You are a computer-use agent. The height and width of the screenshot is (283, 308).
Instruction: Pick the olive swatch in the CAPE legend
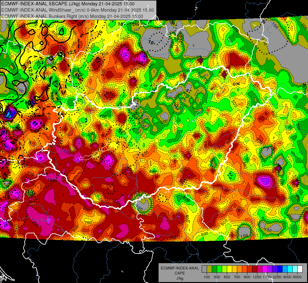pyautogui.click(x=210, y=269)
